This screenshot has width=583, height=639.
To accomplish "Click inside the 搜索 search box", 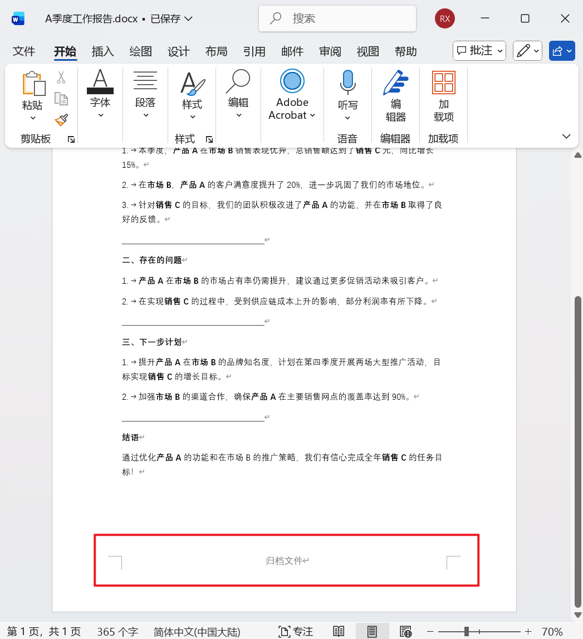I will [x=337, y=18].
